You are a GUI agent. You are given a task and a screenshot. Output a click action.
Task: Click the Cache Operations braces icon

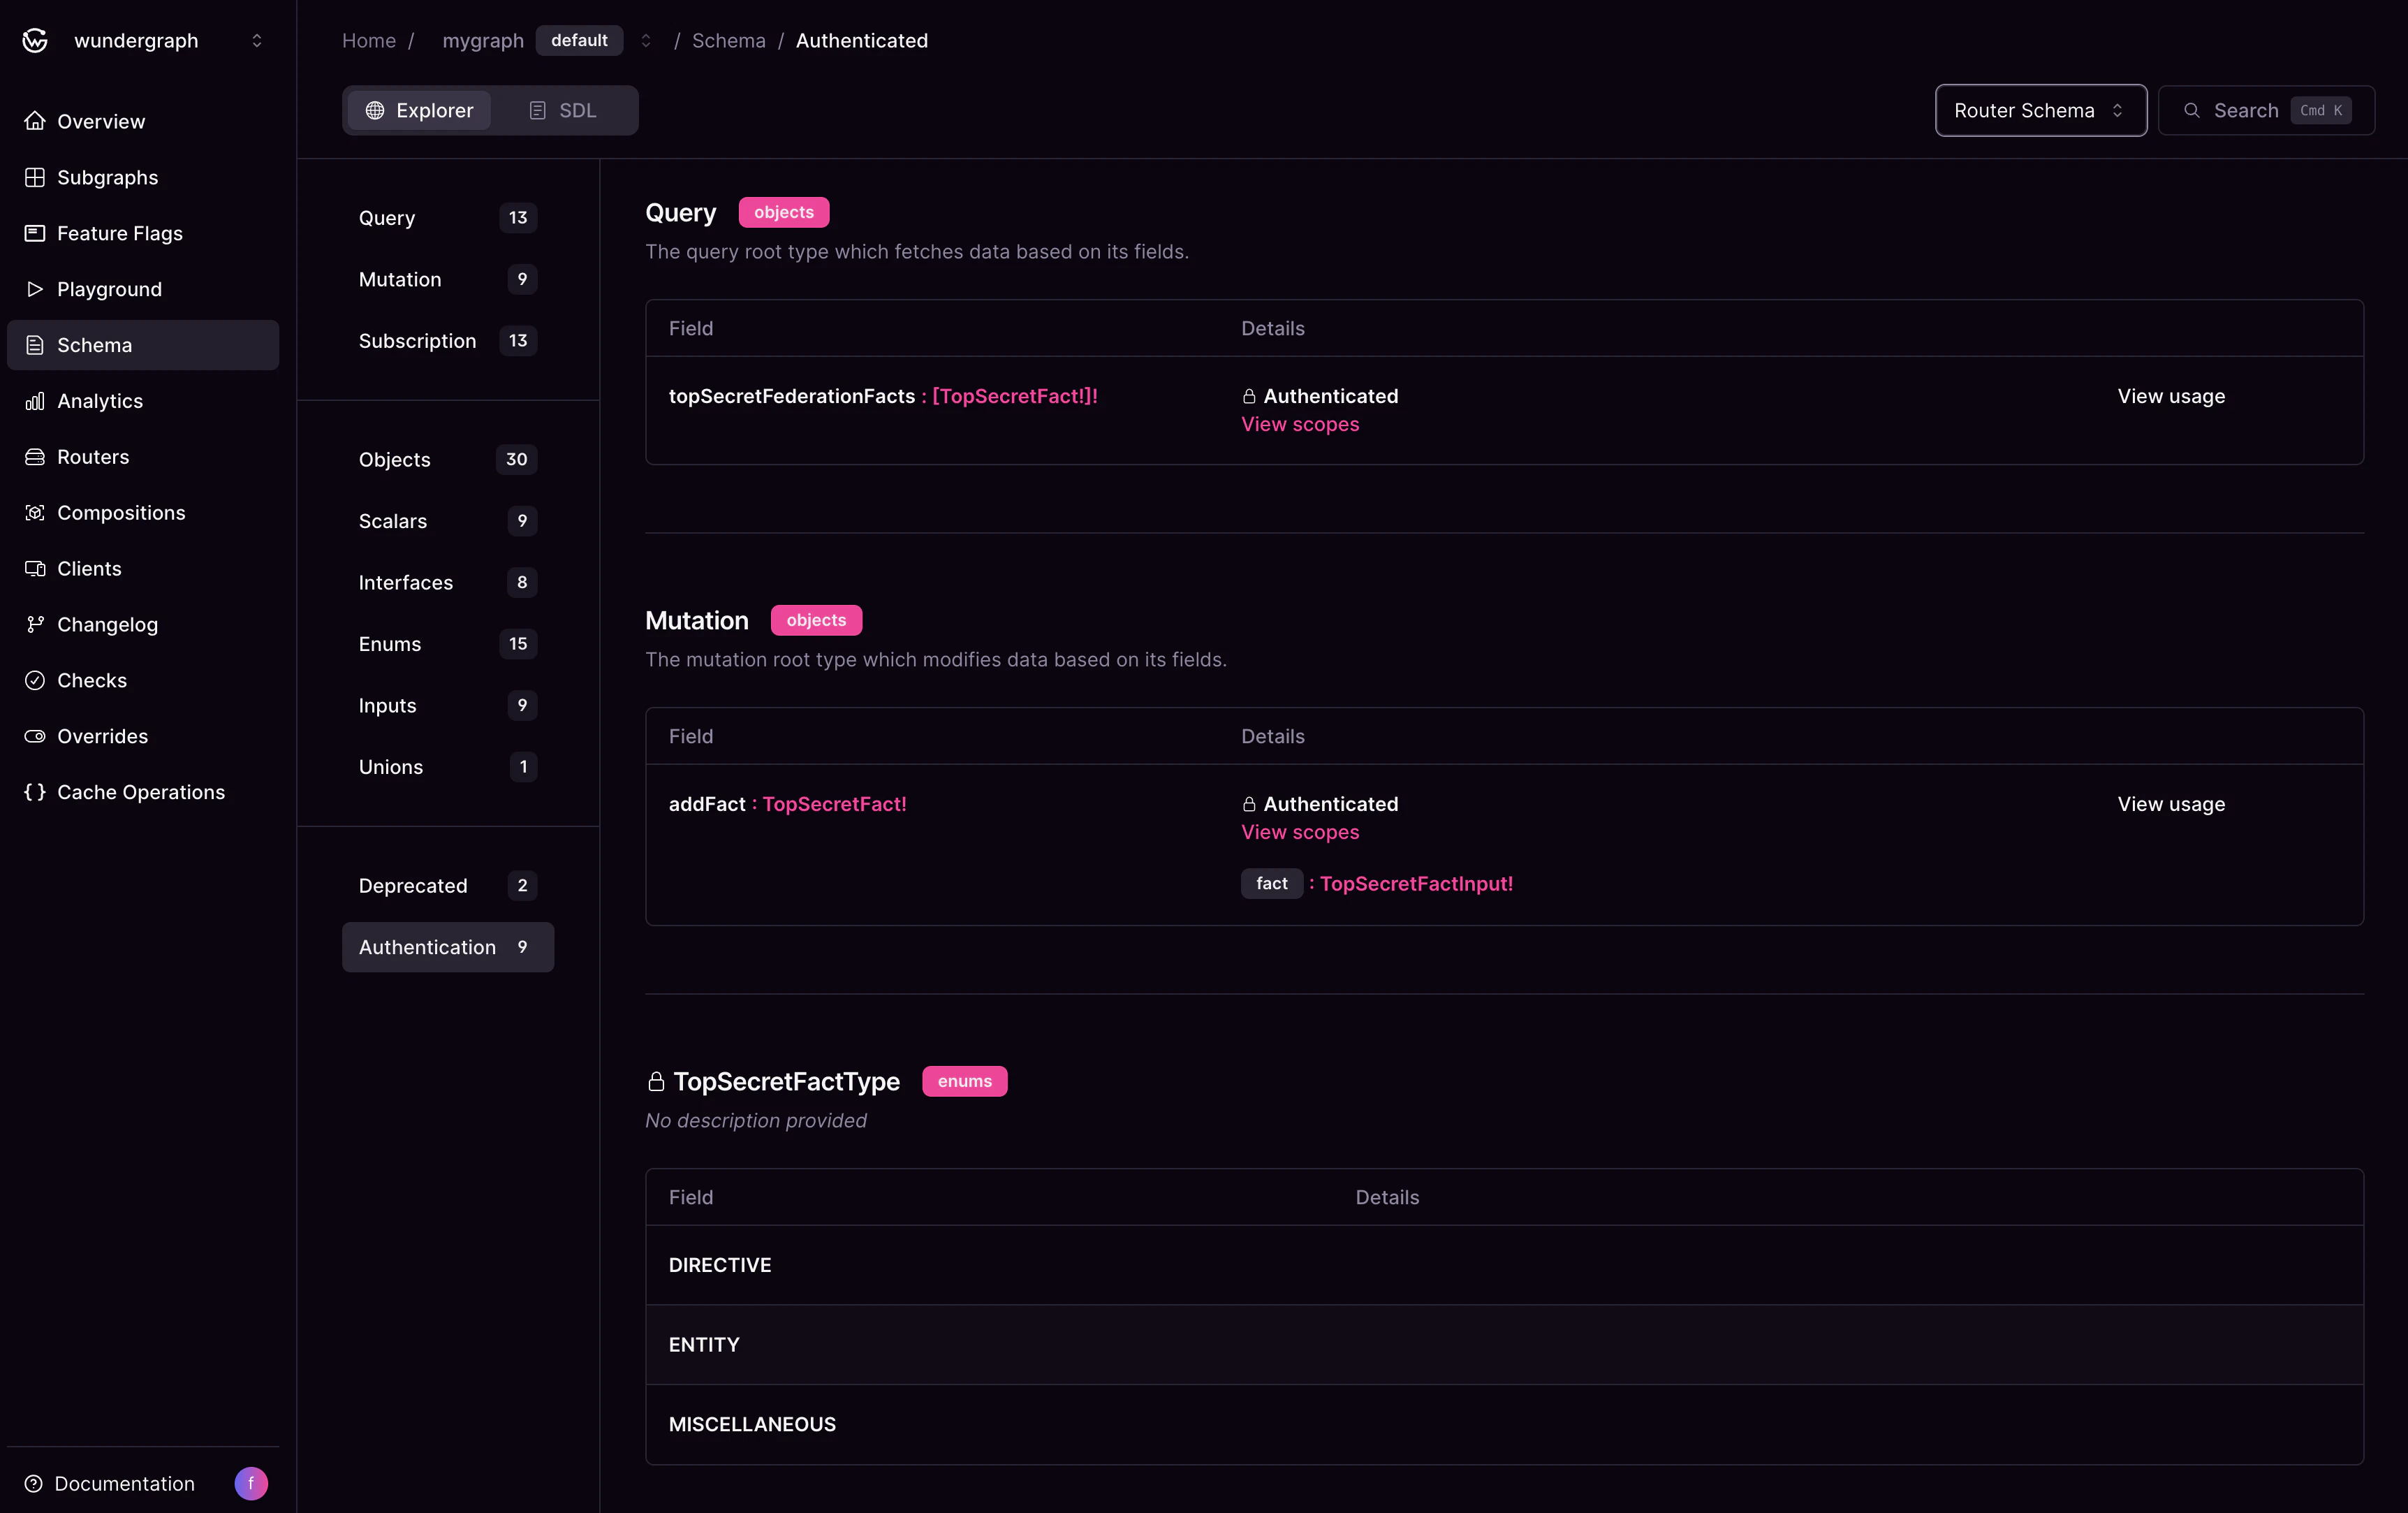click(x=35, y=792)
